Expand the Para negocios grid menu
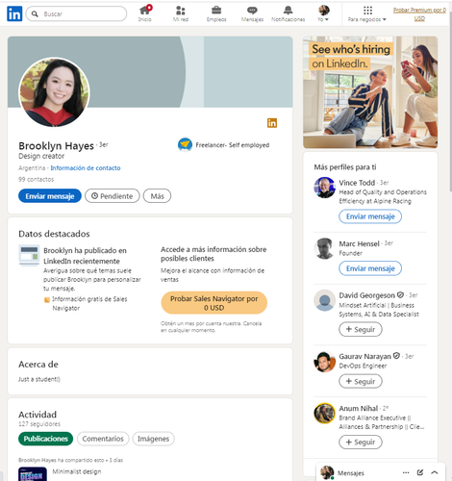This screenshot has height=481, width=452. pos(367,13)
